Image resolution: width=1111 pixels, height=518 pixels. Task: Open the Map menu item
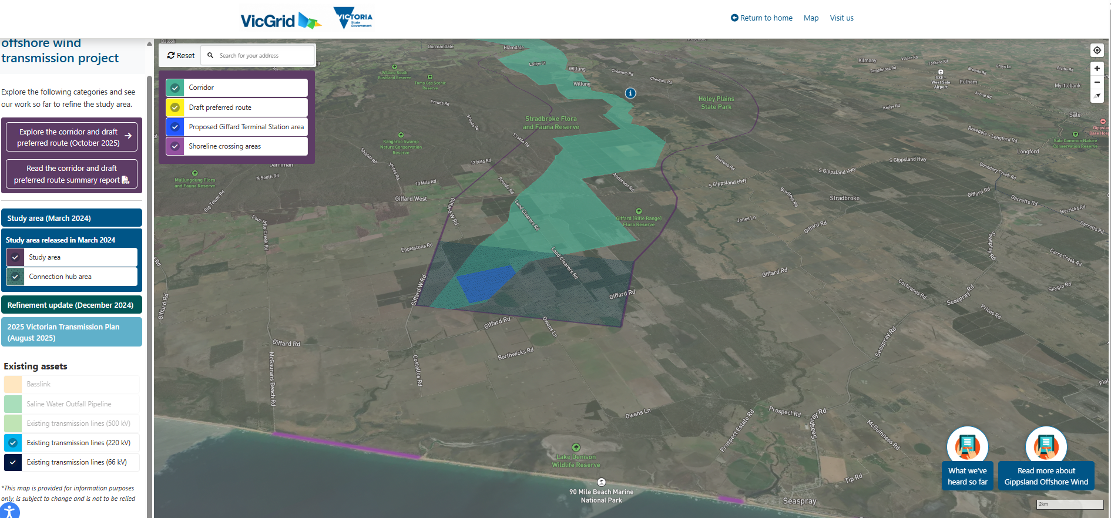point(811,18)
